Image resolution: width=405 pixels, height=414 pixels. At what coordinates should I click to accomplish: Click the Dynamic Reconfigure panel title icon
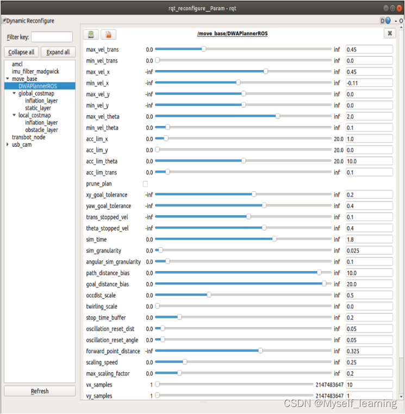(x=4, y=20)
